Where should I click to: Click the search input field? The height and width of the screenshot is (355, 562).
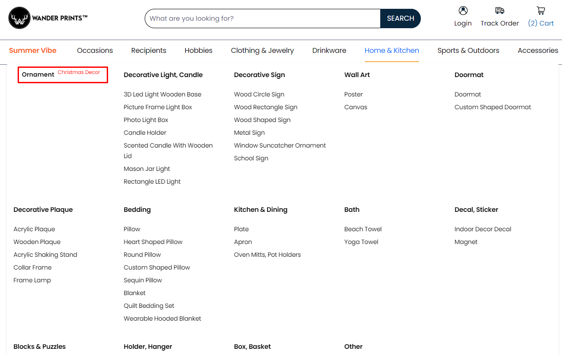click(x=262, y=18)
